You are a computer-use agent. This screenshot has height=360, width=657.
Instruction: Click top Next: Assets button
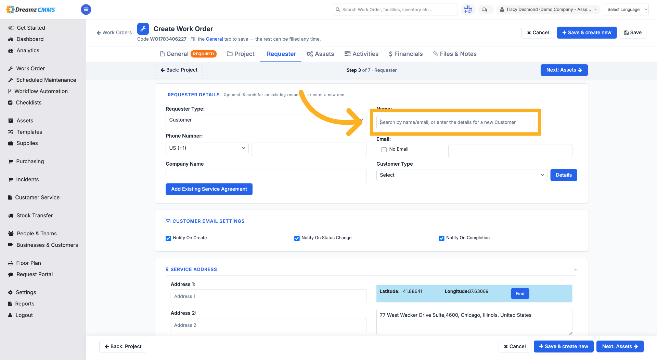[x=564, y=70]
